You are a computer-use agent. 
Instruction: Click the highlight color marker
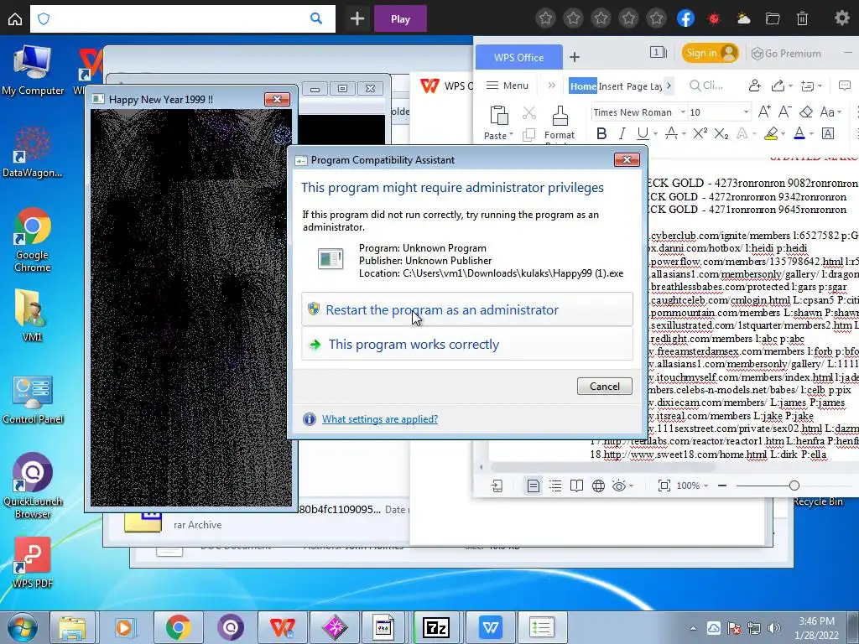point(772,133)
